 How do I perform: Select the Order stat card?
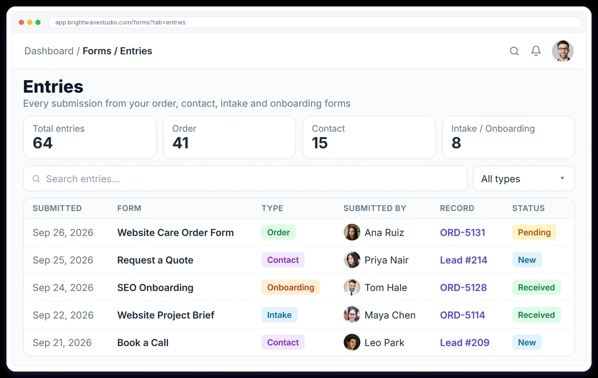click(x=230, y=138)
